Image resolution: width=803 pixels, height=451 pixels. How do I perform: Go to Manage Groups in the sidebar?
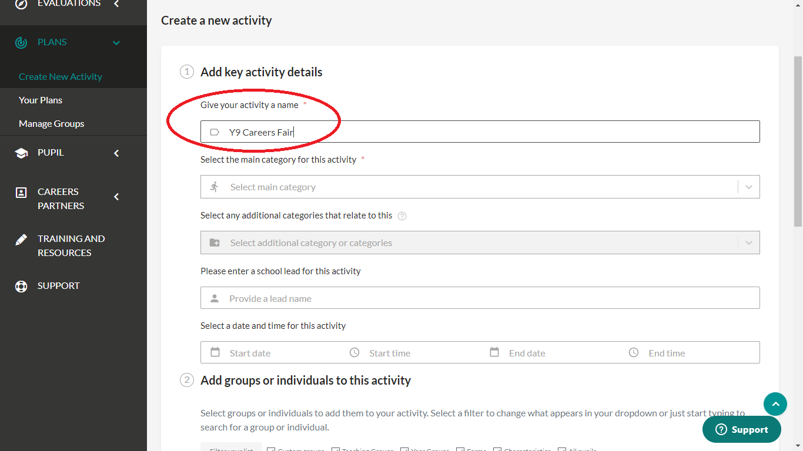point(52,123)
